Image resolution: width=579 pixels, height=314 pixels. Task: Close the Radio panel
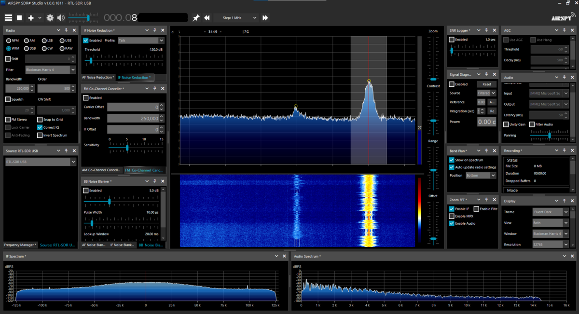[x=74, y=30]
